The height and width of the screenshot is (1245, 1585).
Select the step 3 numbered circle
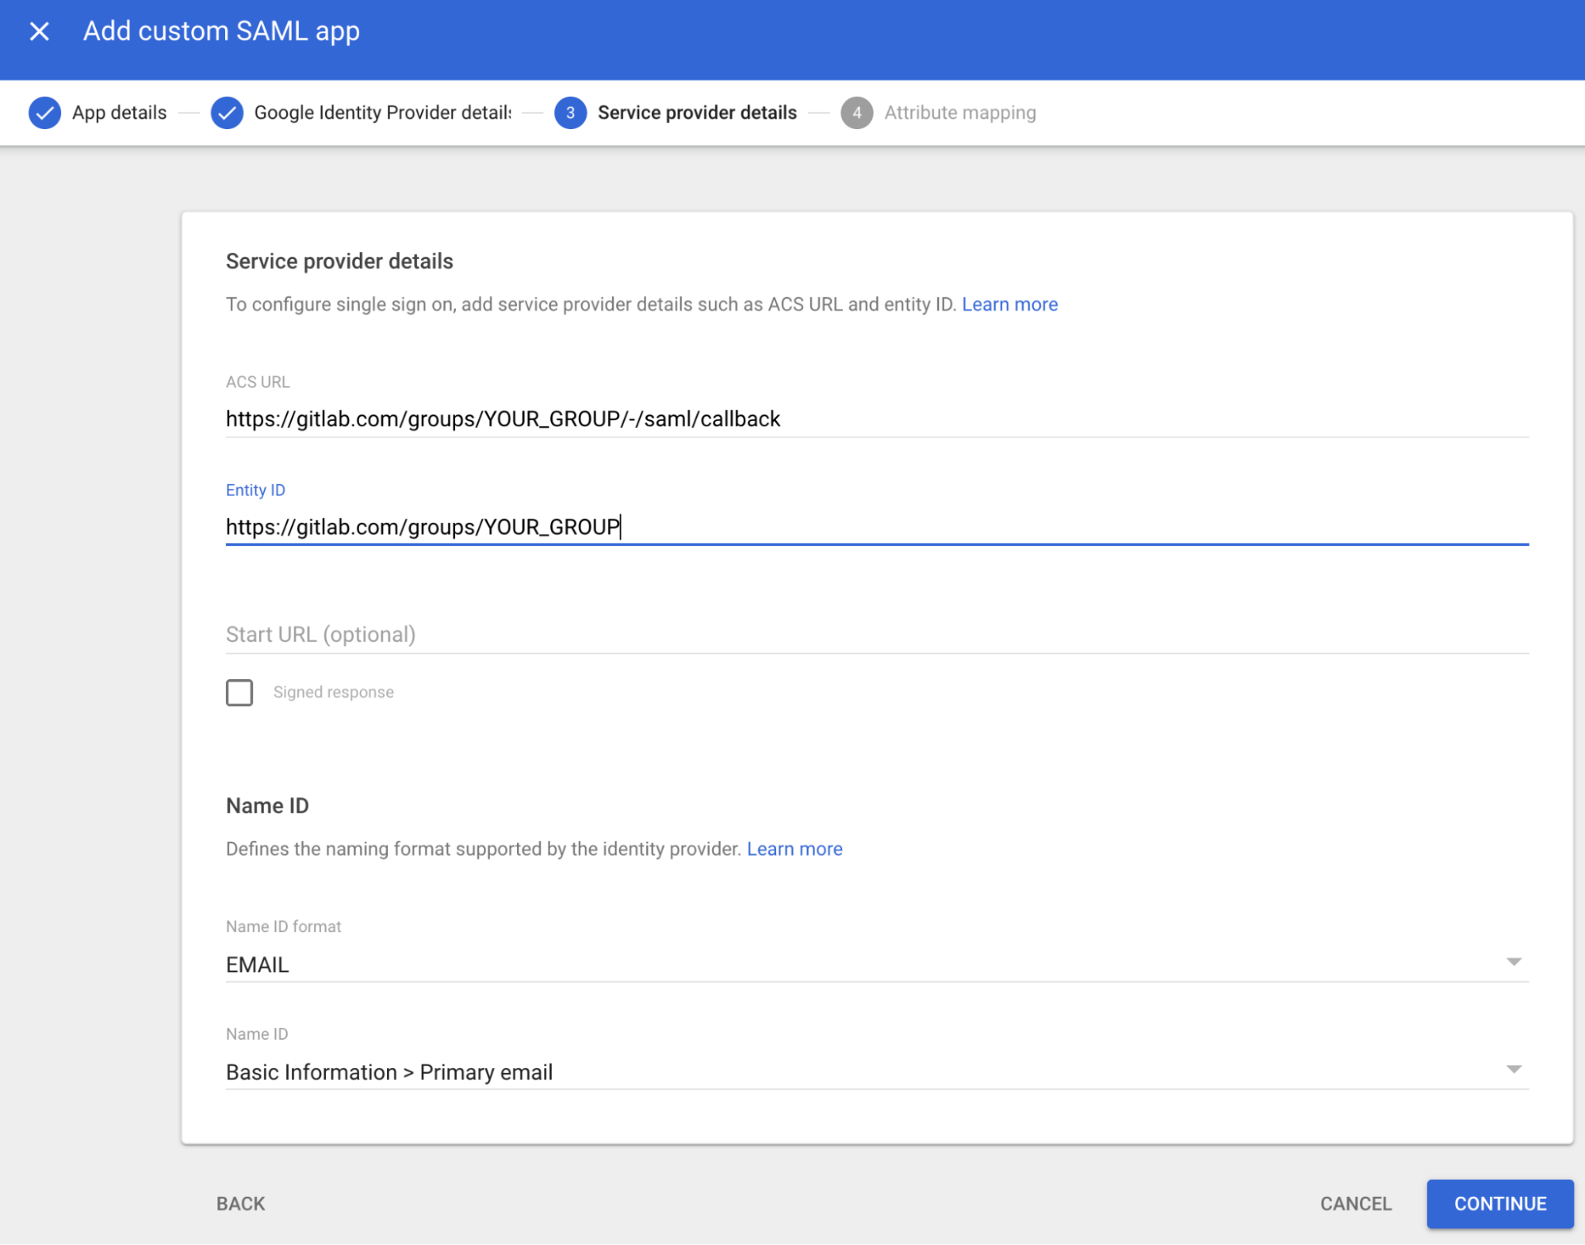(570, 113)
